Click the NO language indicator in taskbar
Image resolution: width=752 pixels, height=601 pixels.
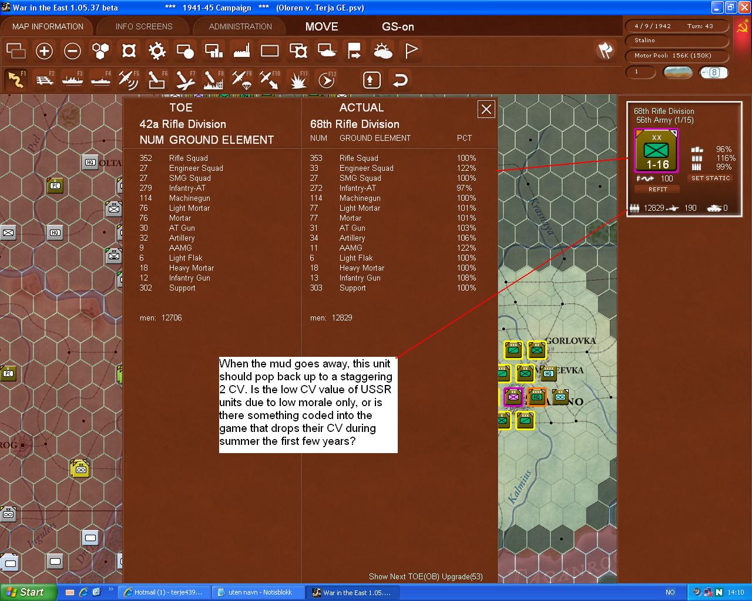[670, 592]
